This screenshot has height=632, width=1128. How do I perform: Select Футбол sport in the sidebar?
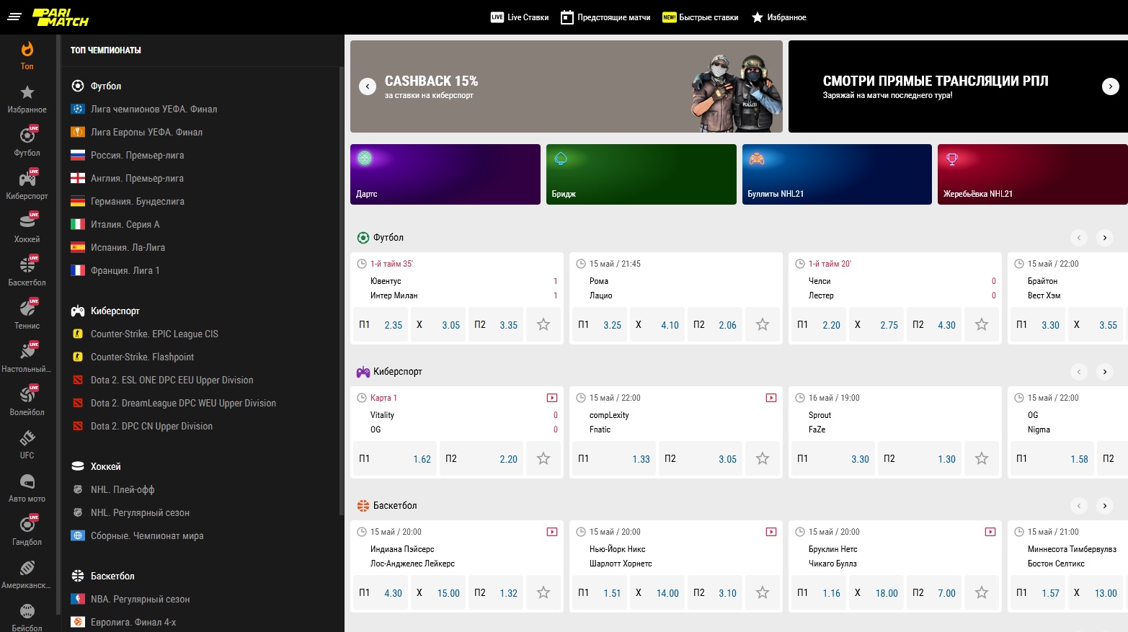click(27, 142)
